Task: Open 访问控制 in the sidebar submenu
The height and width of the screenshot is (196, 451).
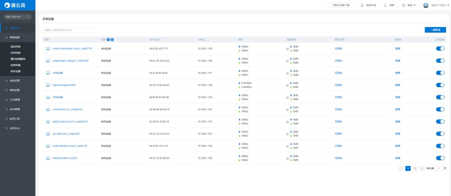Action: pyautogui.click(x=16, y=53)
